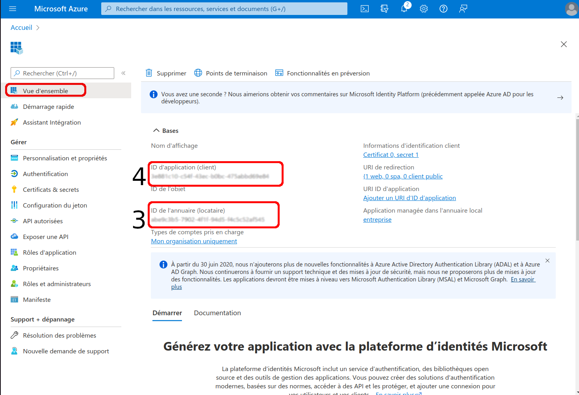This screenshot has width=579, height=395.
Task: Click the Fonctionnalités en préversion icon
Action: click(279, 73)
